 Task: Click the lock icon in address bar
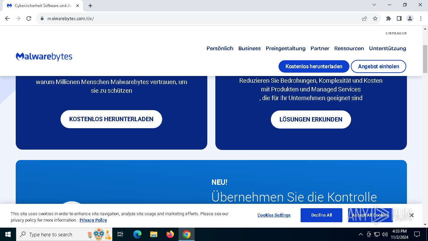coord(42,18)
